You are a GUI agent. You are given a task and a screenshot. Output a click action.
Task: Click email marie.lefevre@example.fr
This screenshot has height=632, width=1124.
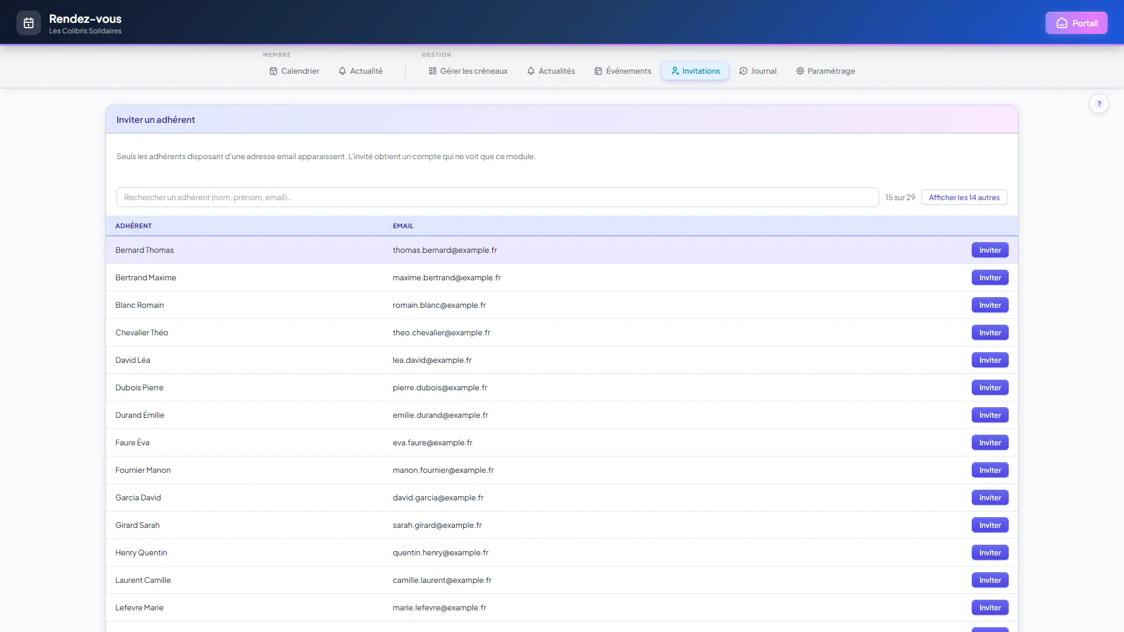coord(439,608)
